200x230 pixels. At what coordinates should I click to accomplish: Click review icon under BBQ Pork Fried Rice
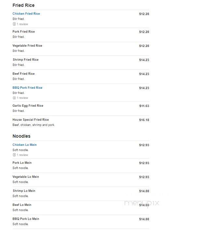pos(14,98)
